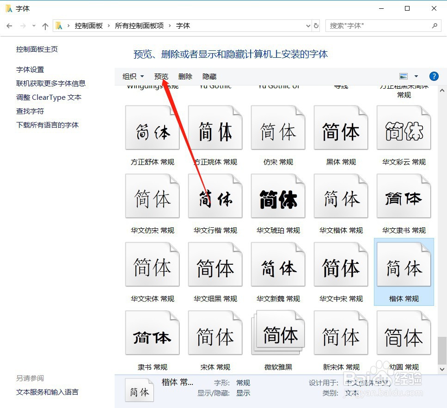Open the 组织 menu
447x408 pixels.
[130, 76]
